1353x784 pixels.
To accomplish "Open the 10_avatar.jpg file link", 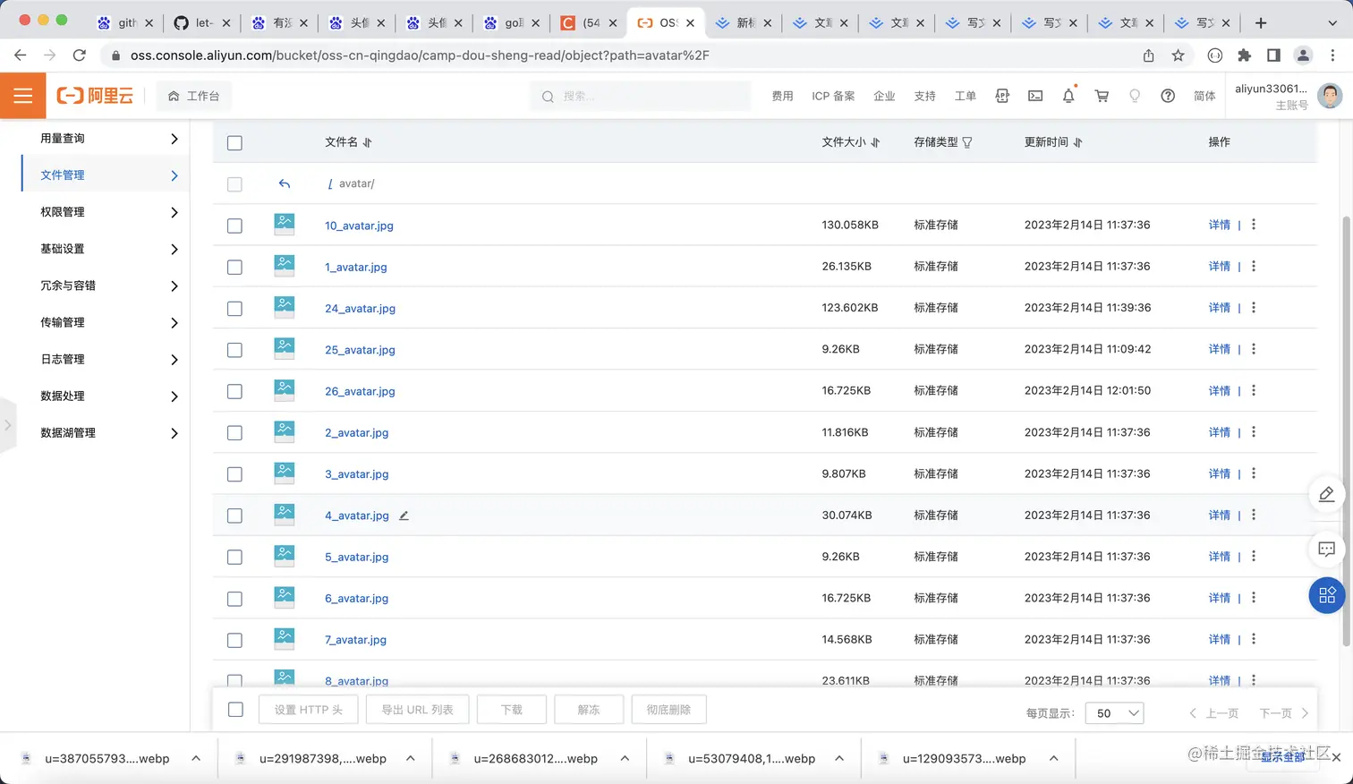I will click(359, 226).
